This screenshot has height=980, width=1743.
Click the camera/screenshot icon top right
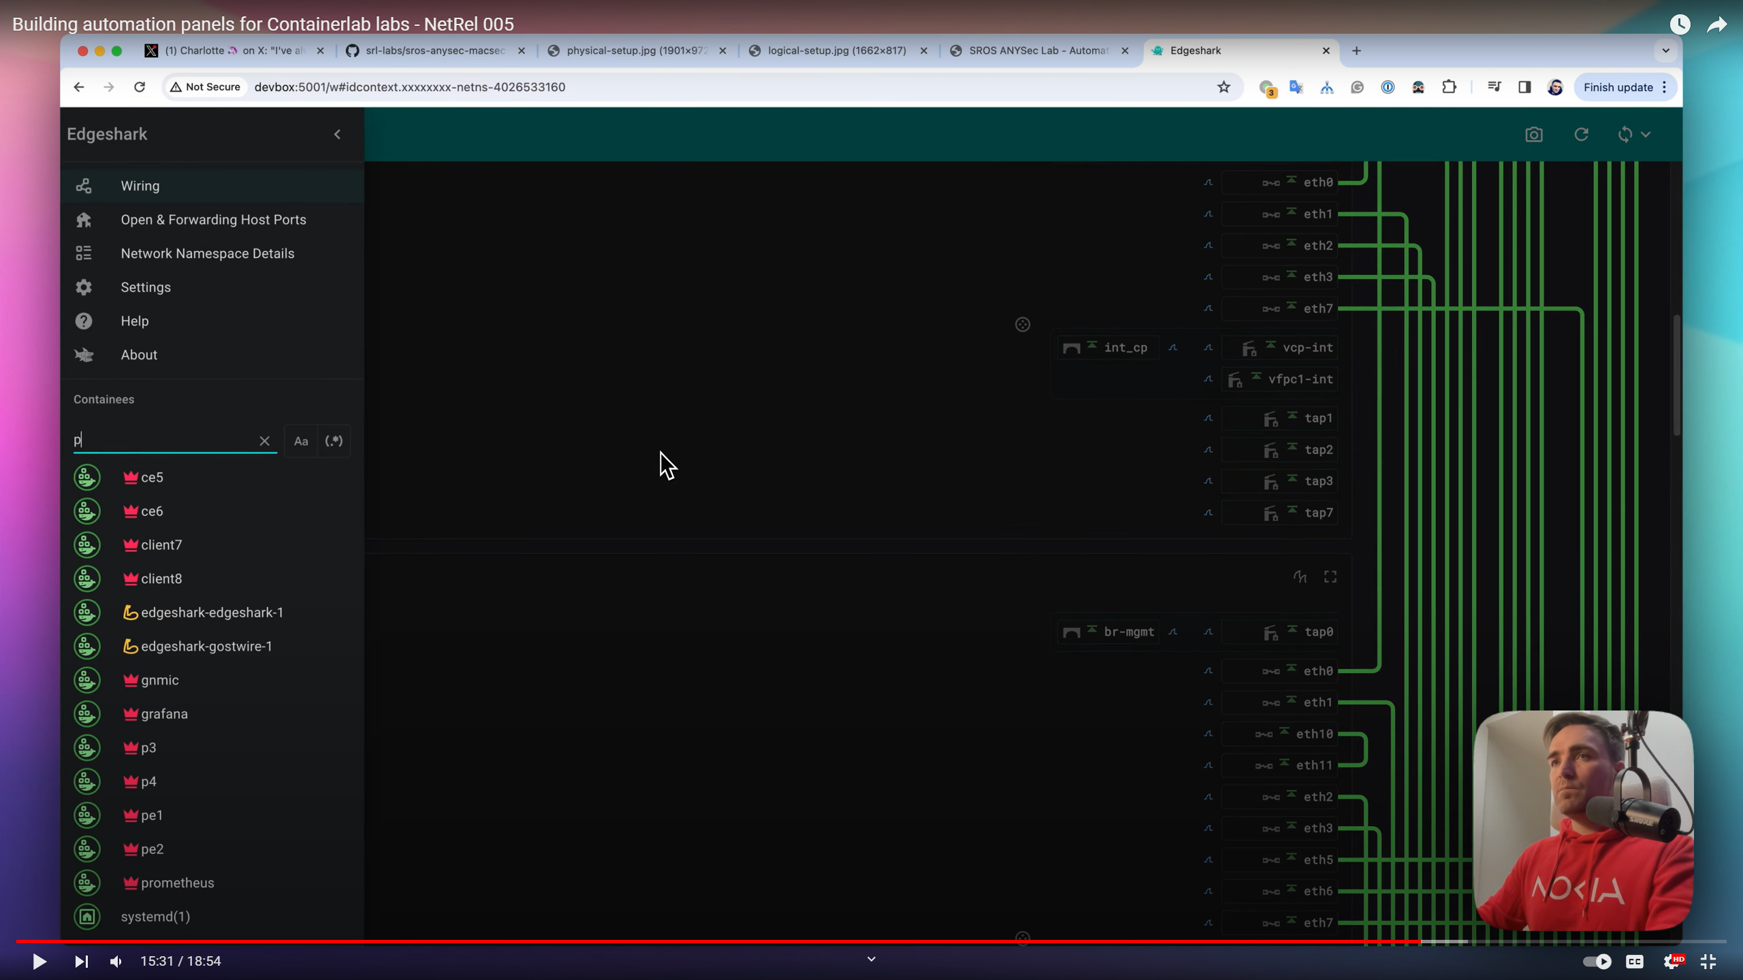[x=1533, y=134]
